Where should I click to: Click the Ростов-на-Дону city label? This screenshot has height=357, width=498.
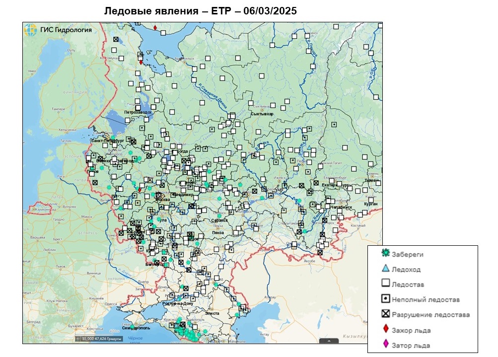pyautogui.click(x=178, y=303)
